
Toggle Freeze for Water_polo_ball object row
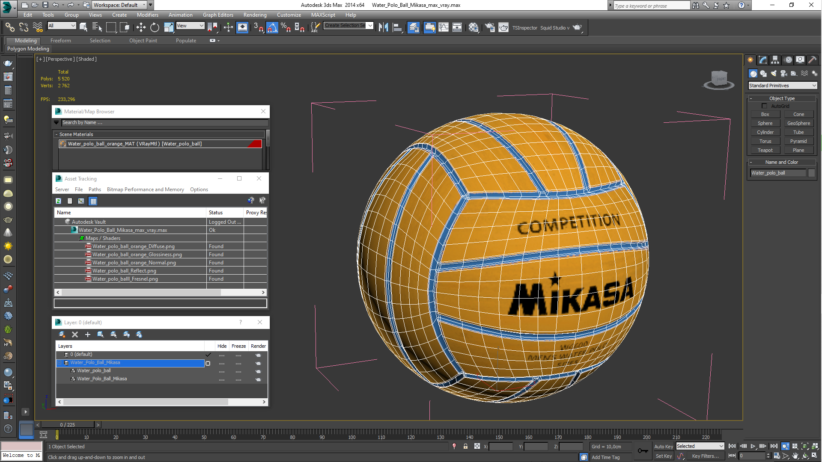pyautogui.click(x=238, y=371)
